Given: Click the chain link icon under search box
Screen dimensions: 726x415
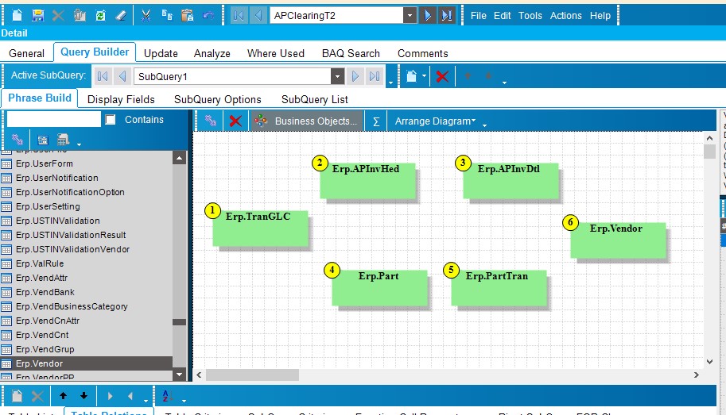Looking at the screenshot, I should (x=17, y=139).
